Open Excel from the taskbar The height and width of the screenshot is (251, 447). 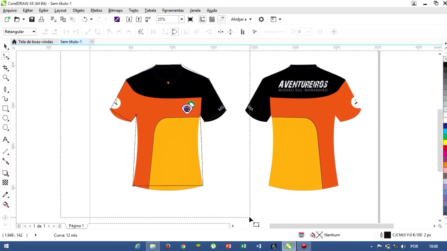coord(244,246)
